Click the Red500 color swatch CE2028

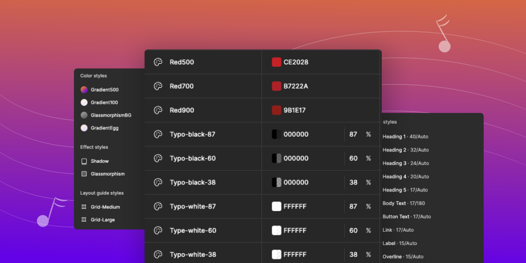[x=276, y=62]
